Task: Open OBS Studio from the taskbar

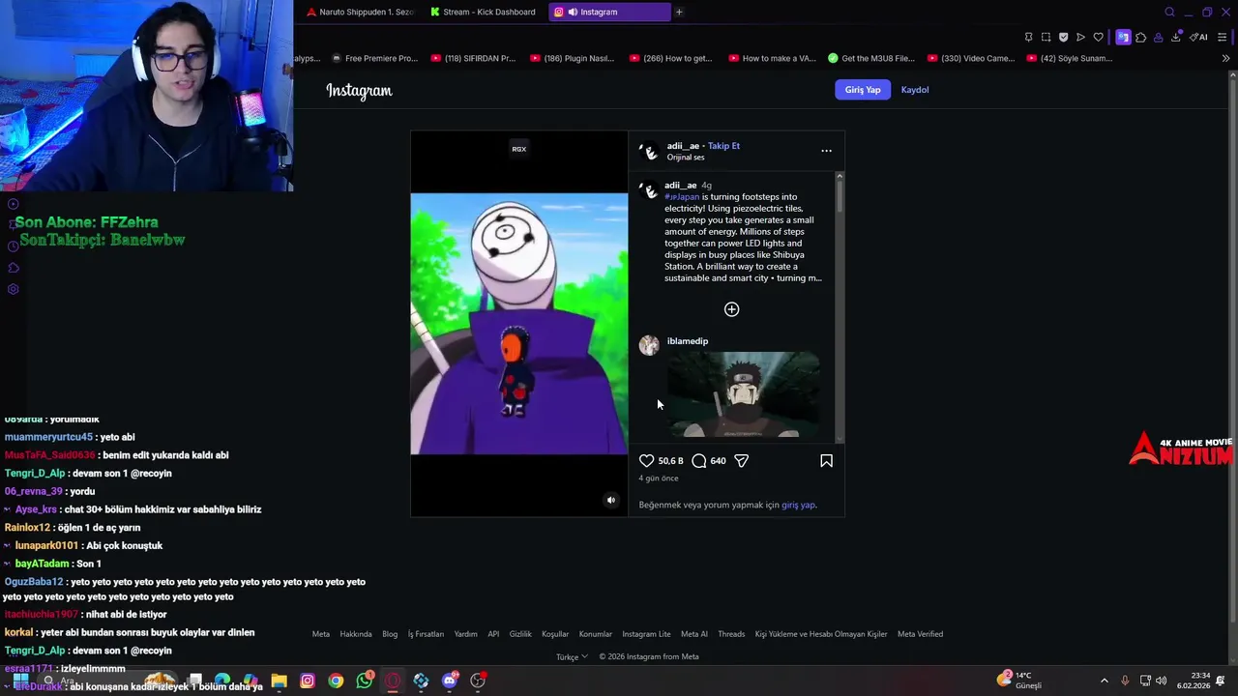Action: [x=478, y=681]
